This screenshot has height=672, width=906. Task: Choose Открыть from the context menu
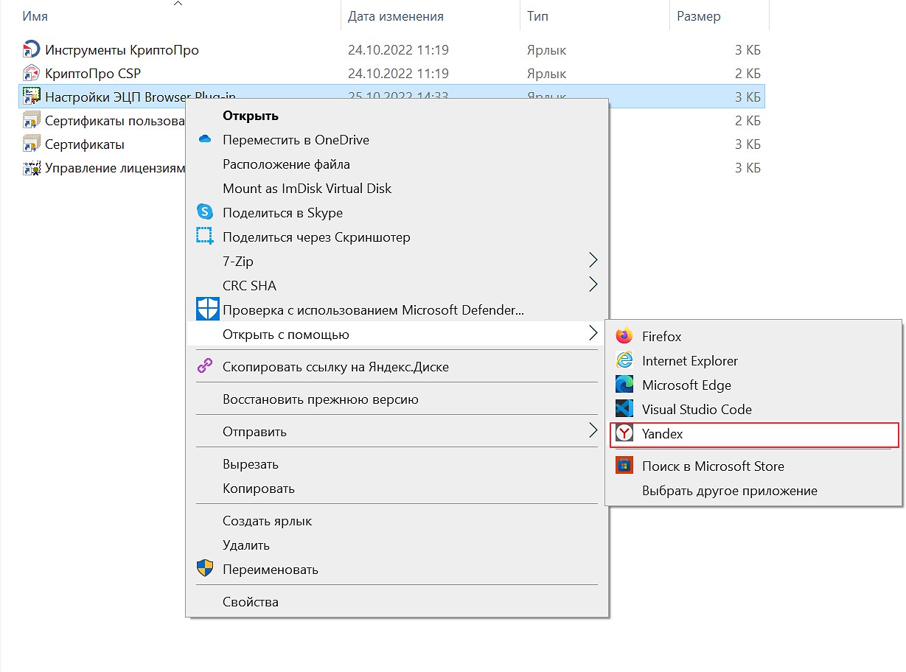point(397,116)
